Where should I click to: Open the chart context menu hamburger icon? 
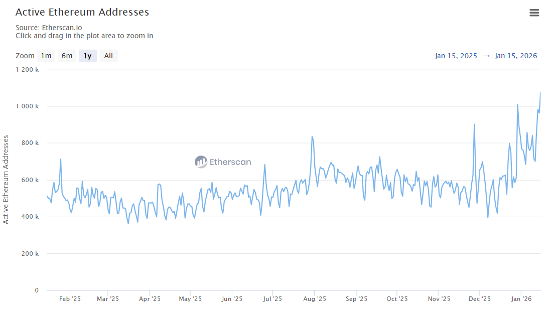click(x=534, y=13)
